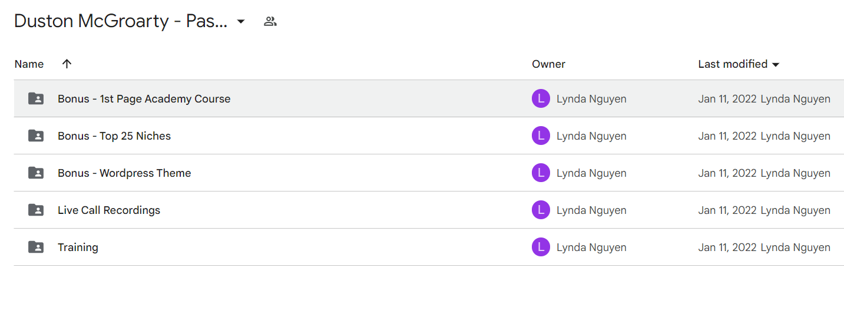Image resolution: width=844 pixels, height=330 pixels.
Task: Sort by the Name column header
Action: click(29, 64)
